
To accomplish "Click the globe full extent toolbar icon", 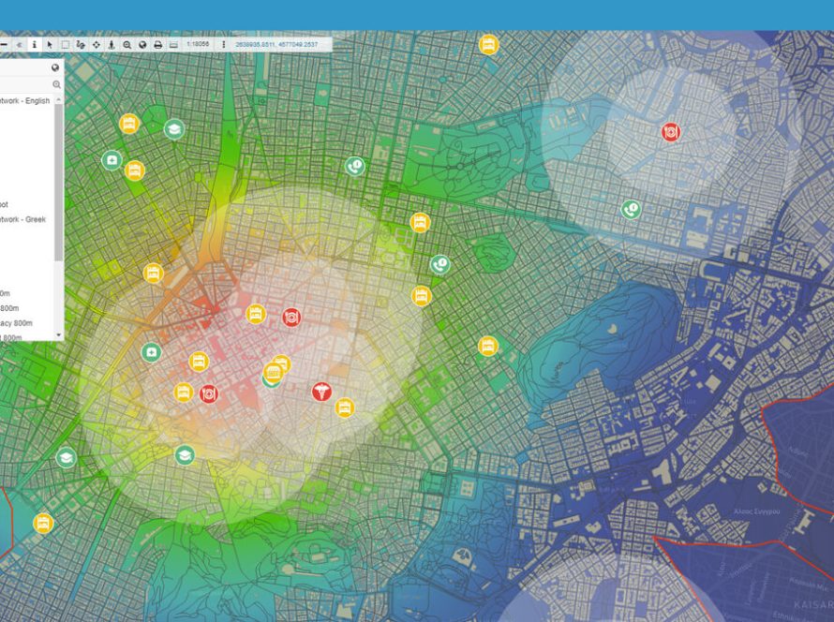I will [x=142, y=45].
